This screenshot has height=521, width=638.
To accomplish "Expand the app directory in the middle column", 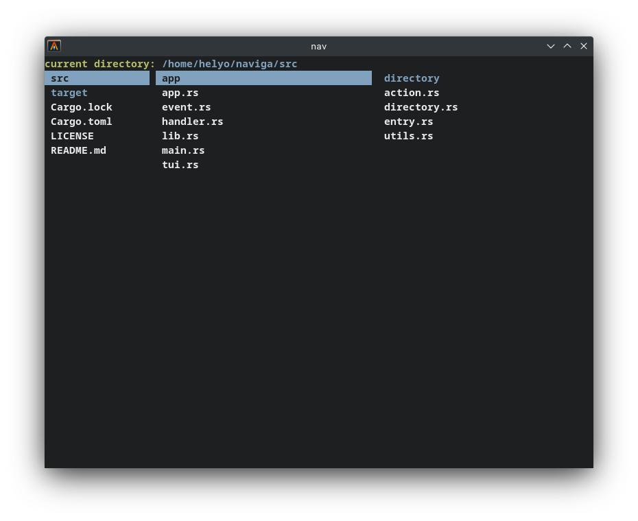I will 171,78.
